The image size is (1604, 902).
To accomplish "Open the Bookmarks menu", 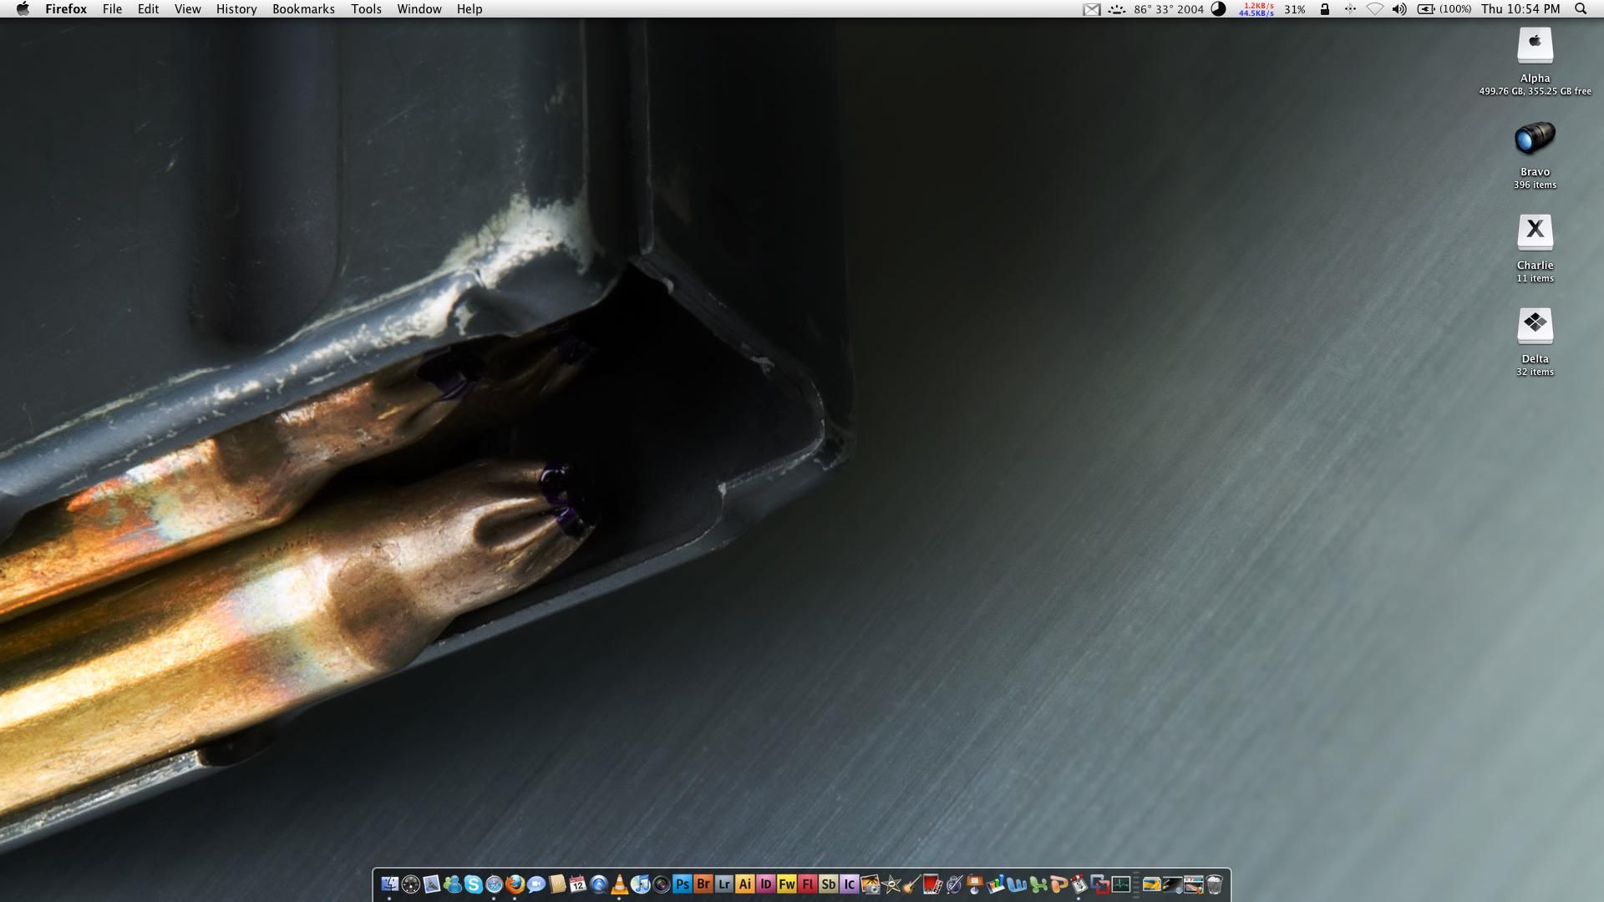I will pyautogui.click(x=303, y=9).
